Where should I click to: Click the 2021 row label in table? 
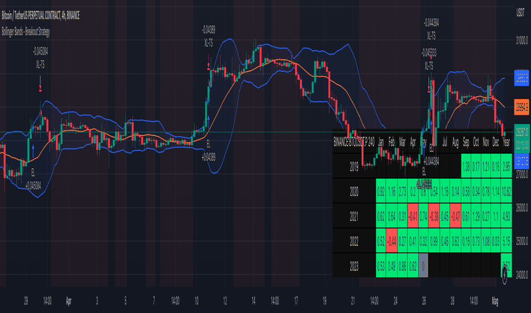[354, 215]
